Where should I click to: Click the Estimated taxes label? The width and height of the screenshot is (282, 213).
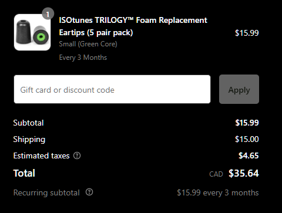[x=41, y=156]
